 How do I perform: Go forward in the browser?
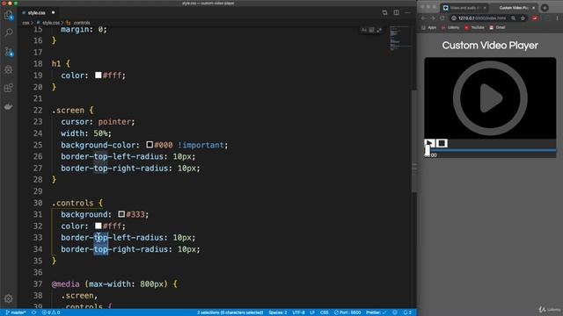433,18
